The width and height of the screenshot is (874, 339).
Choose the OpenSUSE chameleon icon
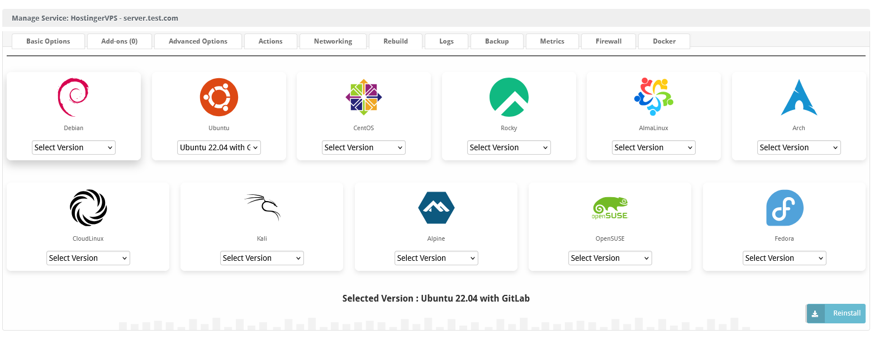point(610,207)
